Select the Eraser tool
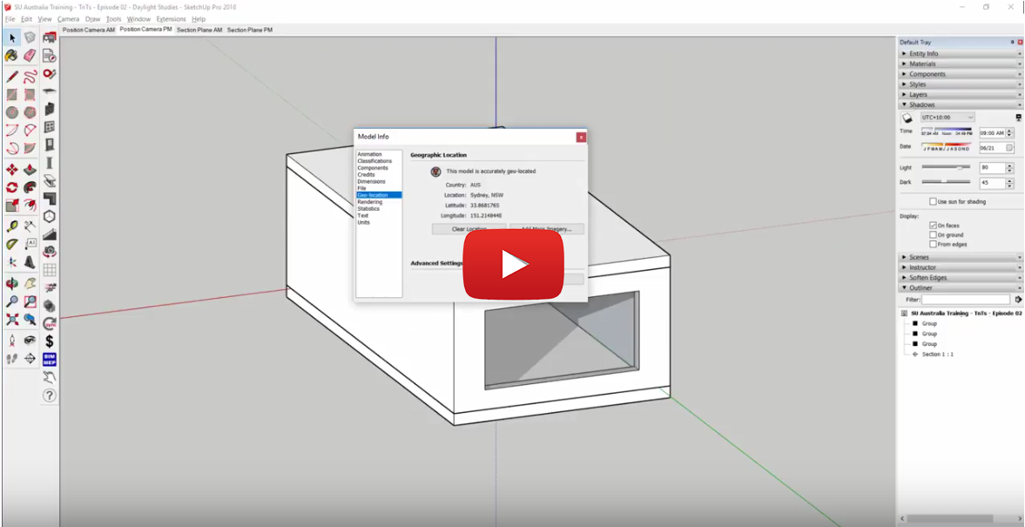The width and height of the screenshot is (1025, 527). [30, 57]
